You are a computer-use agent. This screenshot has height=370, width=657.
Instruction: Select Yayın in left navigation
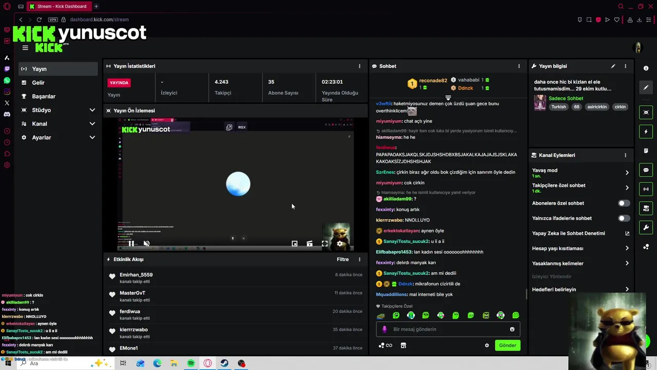pyautogui.click(x=58, y=69)
